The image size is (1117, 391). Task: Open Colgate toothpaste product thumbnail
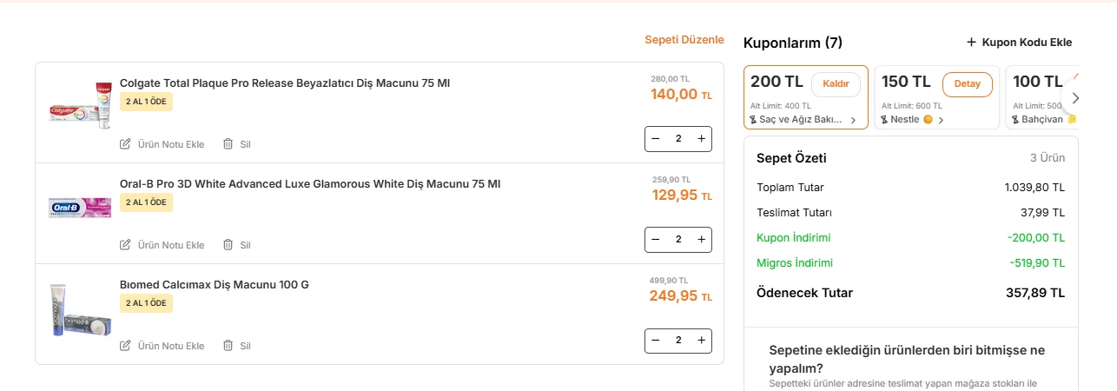(x=81, y=105)
